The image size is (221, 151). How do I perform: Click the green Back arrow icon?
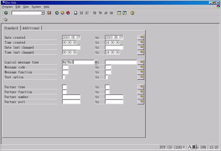57,13
